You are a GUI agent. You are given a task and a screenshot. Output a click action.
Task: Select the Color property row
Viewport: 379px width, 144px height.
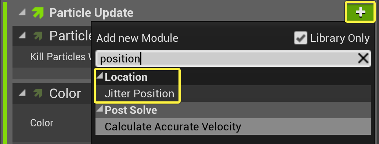[42, 123]
